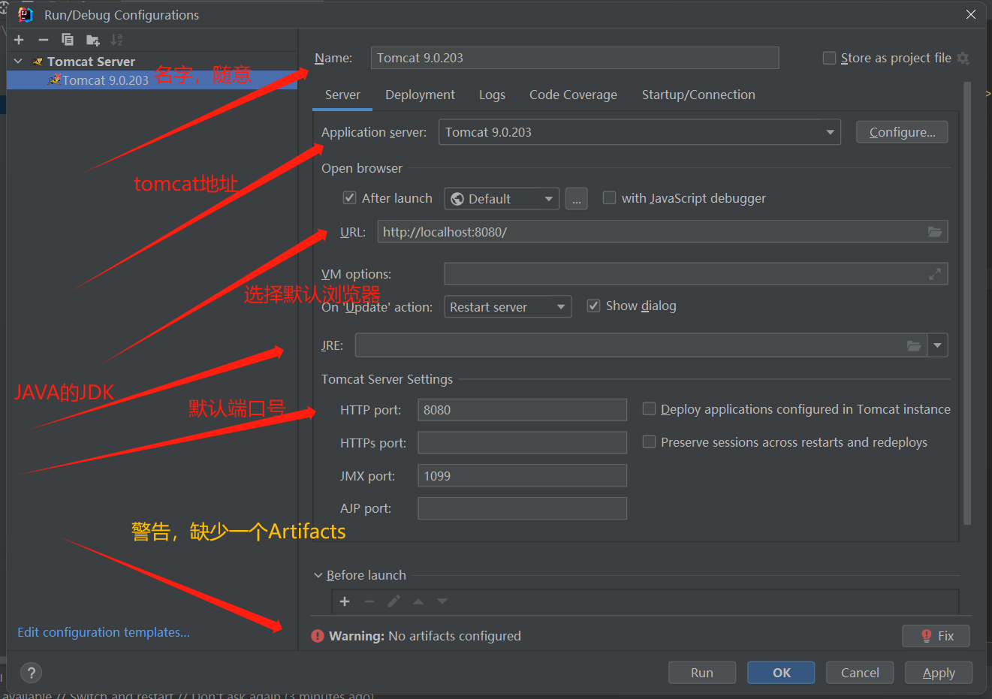
Task: Edit the Before launch task
Action: [393, 601]
